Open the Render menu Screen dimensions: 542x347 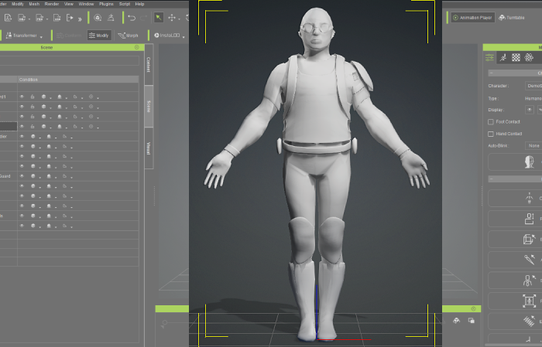[52, 4]
